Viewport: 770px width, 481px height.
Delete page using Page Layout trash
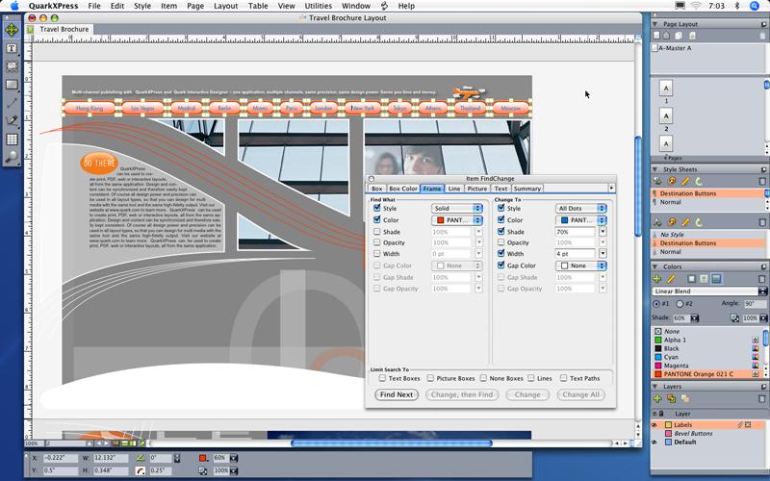tap(762, 36)
